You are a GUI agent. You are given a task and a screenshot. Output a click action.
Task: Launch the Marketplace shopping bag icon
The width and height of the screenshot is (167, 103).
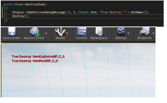(x=99, y=32)
